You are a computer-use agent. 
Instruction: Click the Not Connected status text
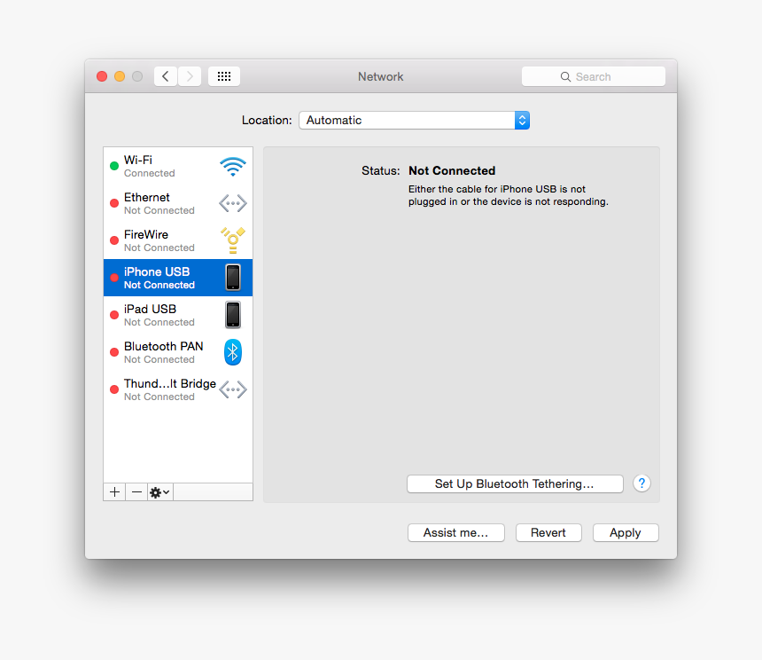click(x=452, y=170)
